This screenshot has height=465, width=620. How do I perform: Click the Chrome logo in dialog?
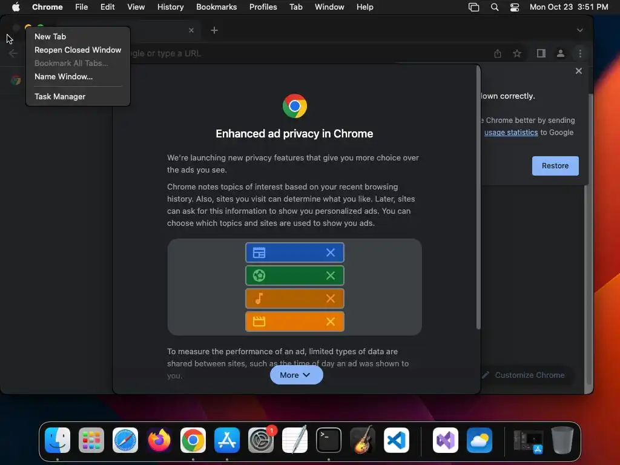click(295, 106)
